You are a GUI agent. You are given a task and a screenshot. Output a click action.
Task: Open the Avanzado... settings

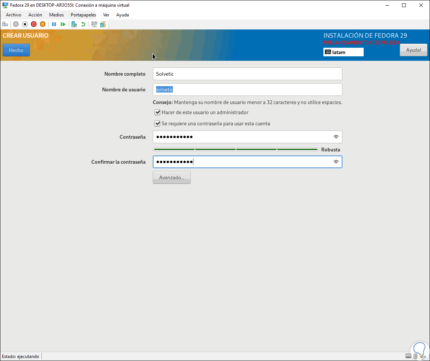coord(172,178)
